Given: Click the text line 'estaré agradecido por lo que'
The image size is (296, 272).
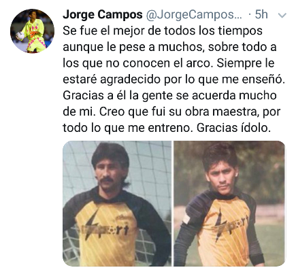Looking at the screenshot, I should [148, 80].
